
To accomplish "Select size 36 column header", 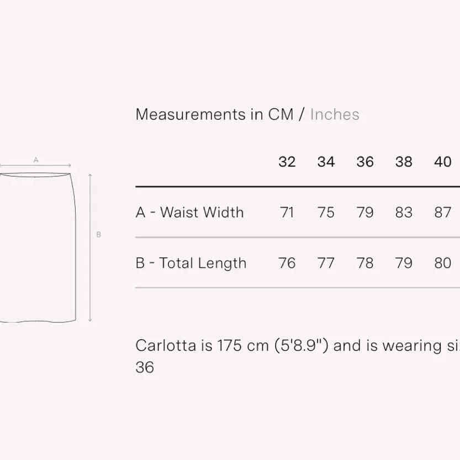I will point(365,162).
